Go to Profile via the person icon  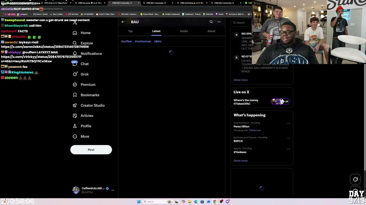click(75, 126)
